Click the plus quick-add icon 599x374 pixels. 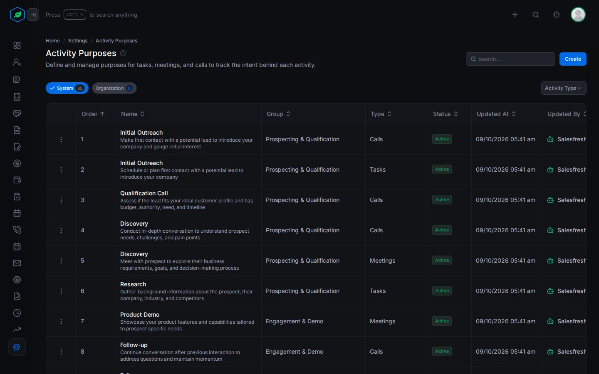[x=515, y=15]
